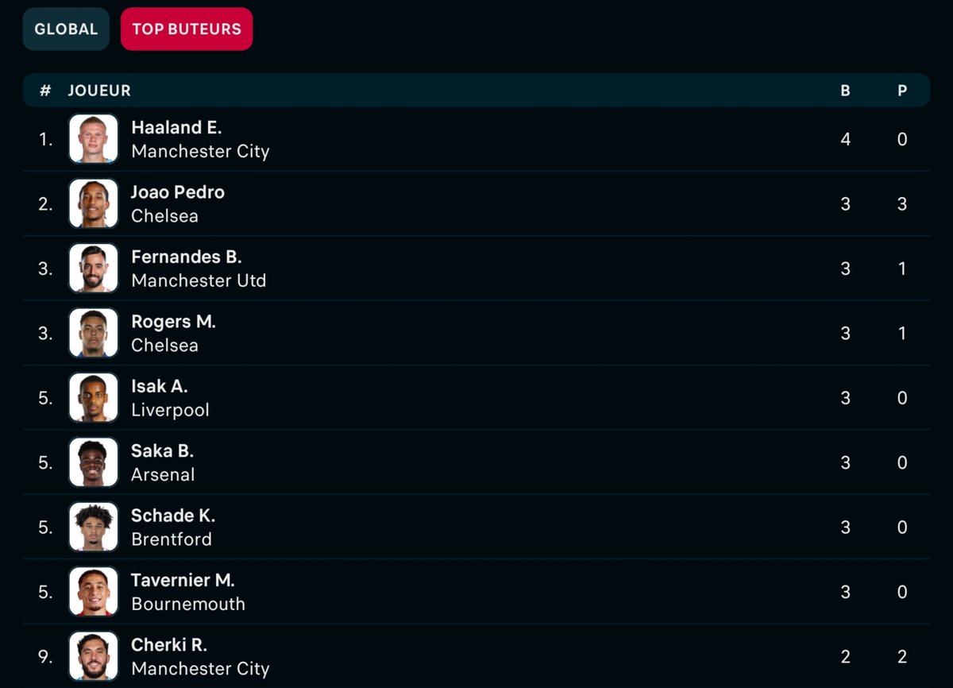953x688 pixels.
Task: Click rank 1. beside Haaland E.
Action: pyautogui.click(x=45, y=139)
